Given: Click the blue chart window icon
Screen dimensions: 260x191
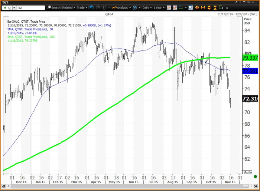Looking at the screenshot, I should 190,8.
